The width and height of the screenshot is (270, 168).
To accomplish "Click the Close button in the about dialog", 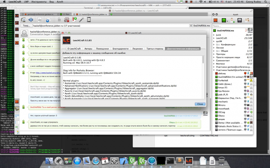I will [200, 104].
